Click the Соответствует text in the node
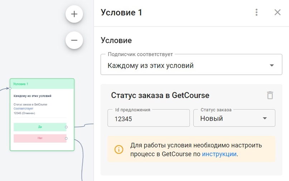Image resolution: width=289 pixels, height=181 pixels. pyautogui.click(x=23, y=109)
